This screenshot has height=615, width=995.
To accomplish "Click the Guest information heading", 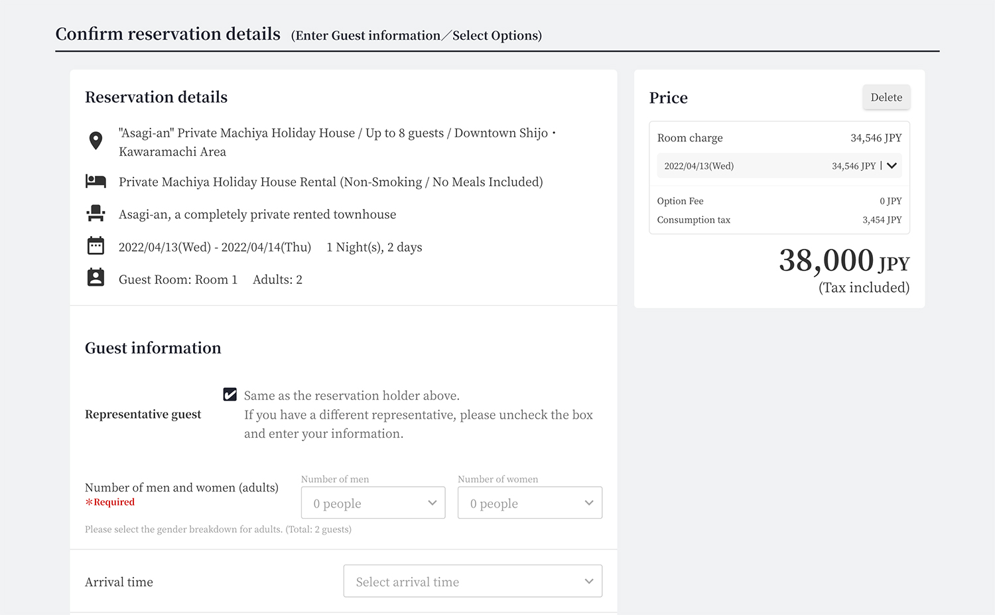I will click(x=153, y=348).
